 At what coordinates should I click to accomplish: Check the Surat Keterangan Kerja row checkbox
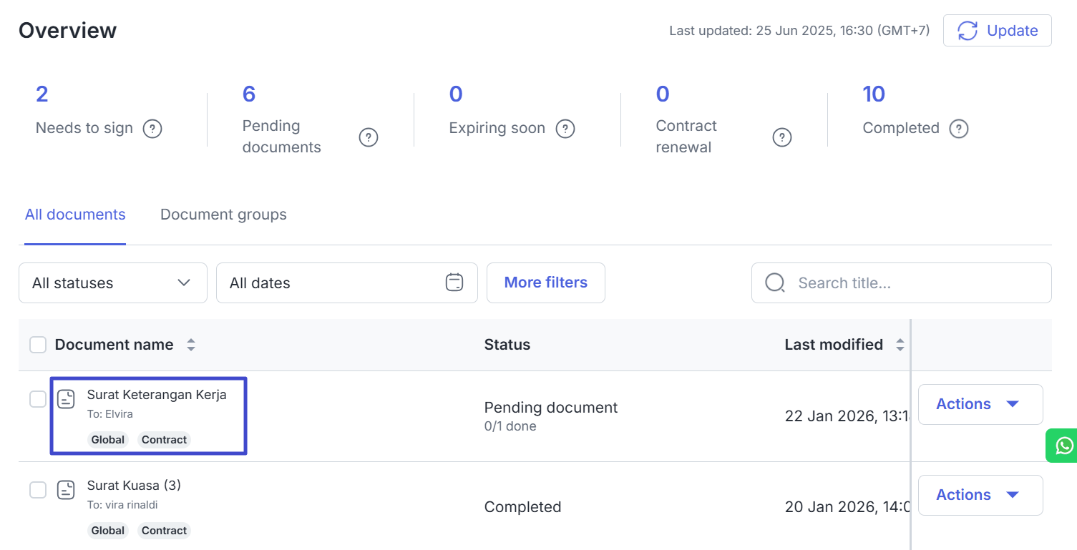[38, 399]
